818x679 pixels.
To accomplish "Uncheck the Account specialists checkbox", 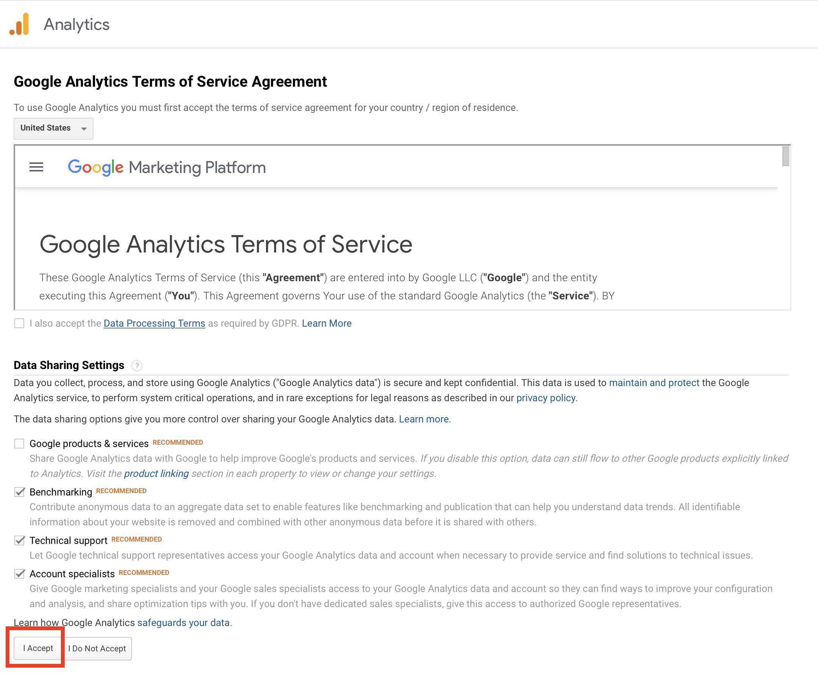I will coord(19,573).
